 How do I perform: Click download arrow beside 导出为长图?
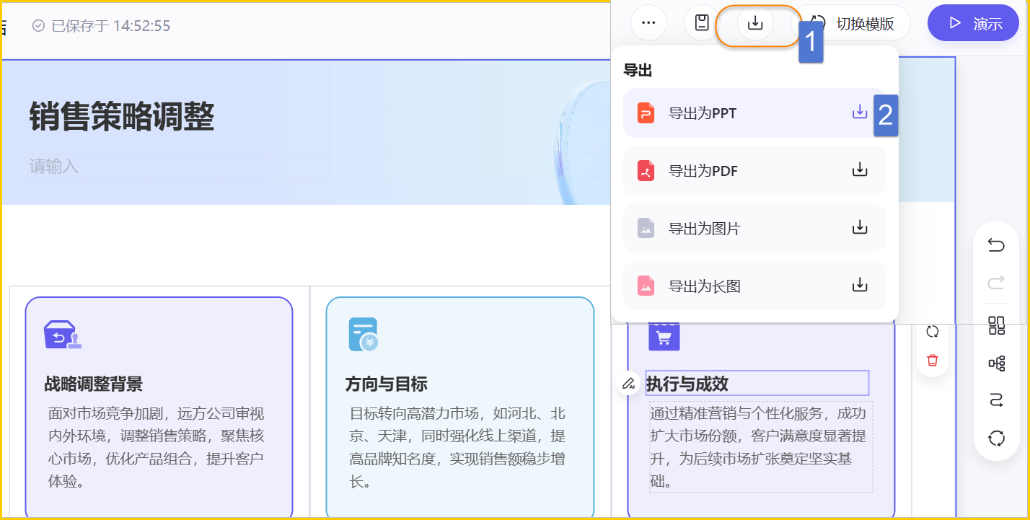[860, 285]
